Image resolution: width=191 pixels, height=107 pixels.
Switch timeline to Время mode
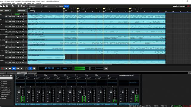coord(61,6)
